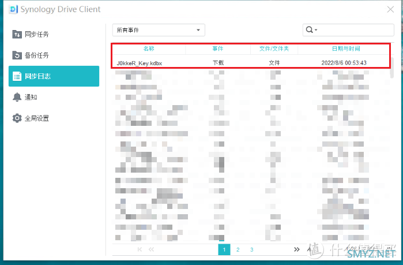Click the backup task folder icon

[x=17, y=55]
